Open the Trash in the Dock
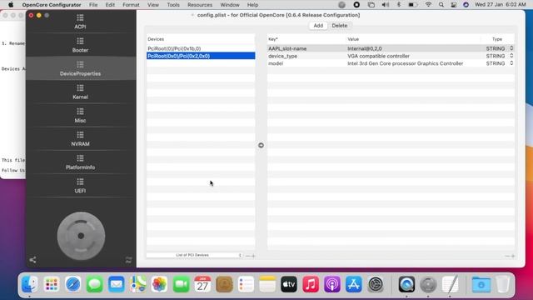533x300 pixels. (502, 284)
